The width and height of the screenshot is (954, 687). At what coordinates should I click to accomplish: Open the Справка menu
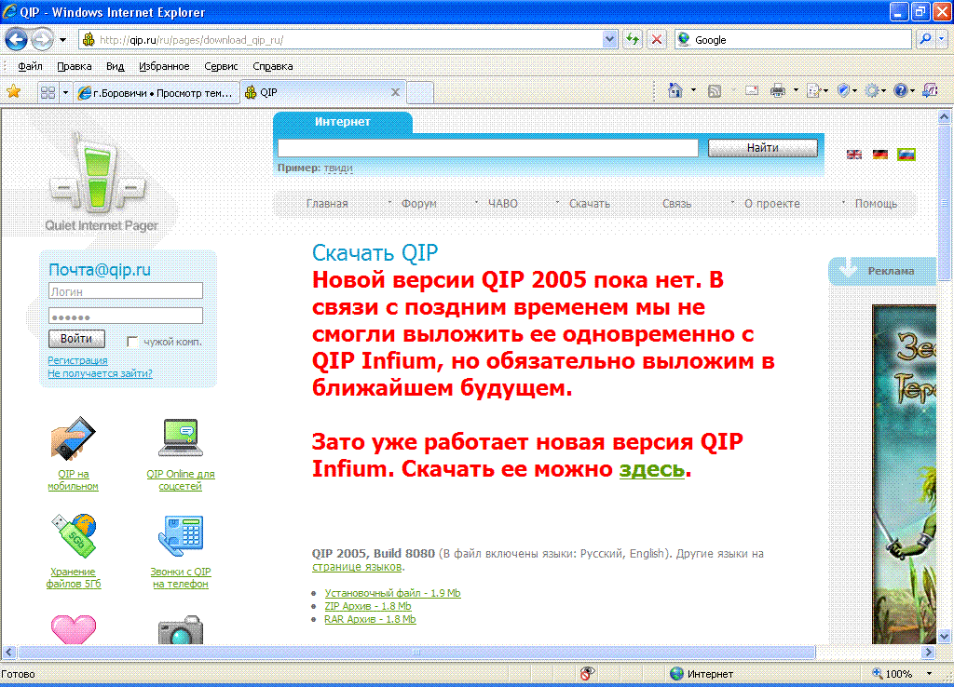click(x=273, y=66)
